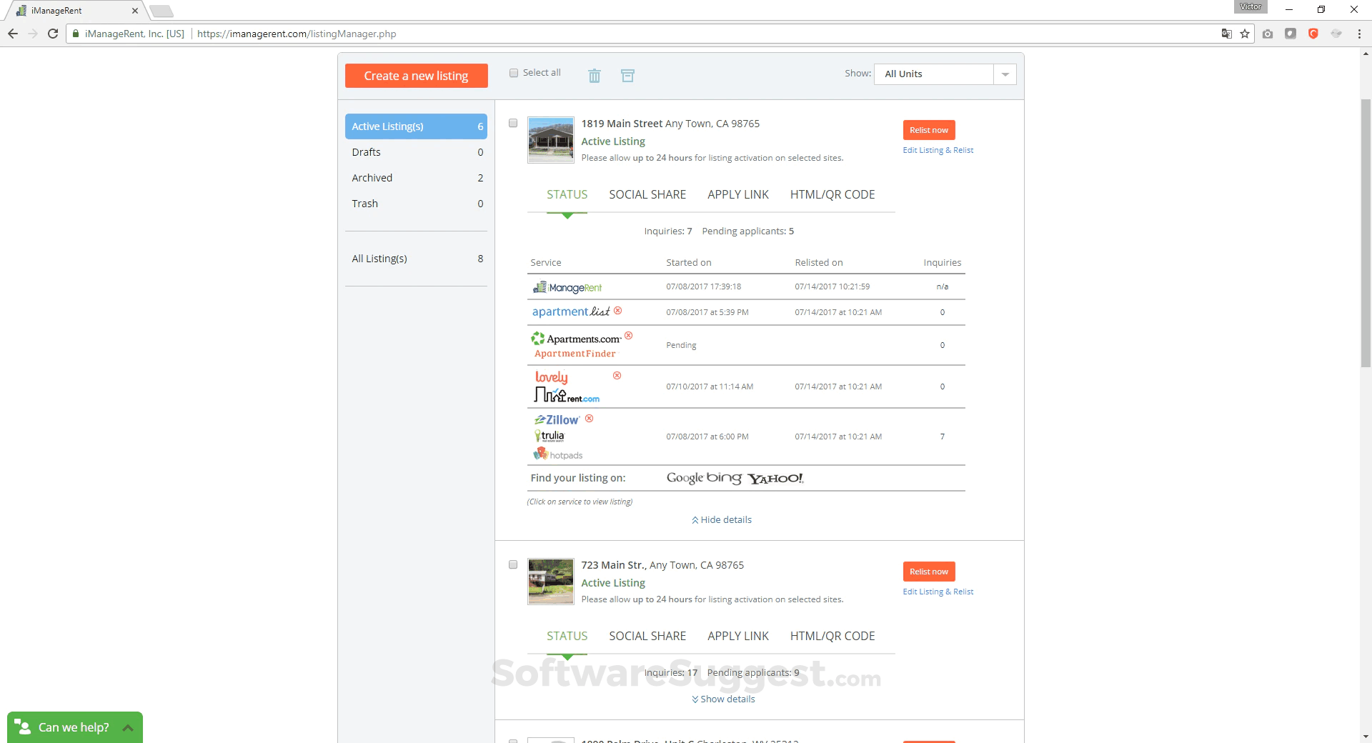
Task: Open the All Units dropdown
Action: [x=1005, y=74]
